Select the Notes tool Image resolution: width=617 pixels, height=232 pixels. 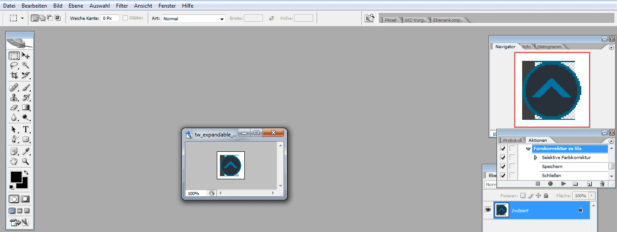[14, 151]
